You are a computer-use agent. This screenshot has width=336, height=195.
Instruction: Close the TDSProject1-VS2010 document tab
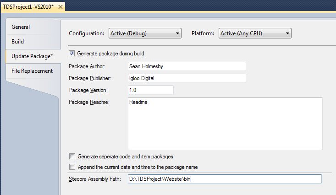61,7
